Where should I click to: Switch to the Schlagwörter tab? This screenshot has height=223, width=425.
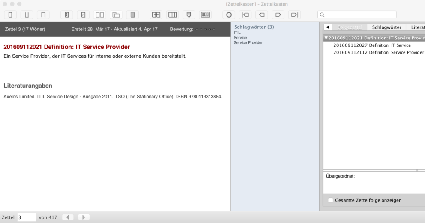tap(386, 27)
